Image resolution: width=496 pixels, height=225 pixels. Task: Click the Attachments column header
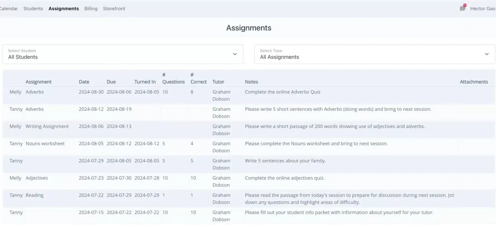(x=474, y=82)
